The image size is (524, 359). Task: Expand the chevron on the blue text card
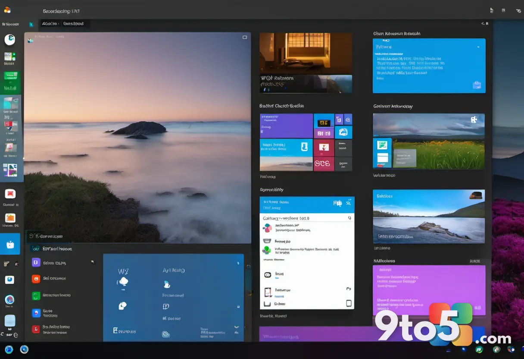pos(478,47)
